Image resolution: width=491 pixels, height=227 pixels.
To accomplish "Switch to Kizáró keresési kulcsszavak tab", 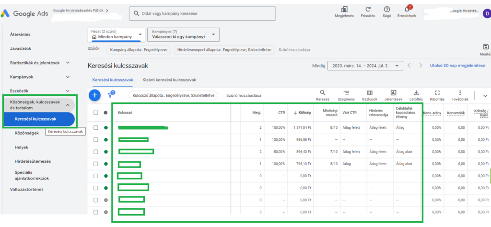I will tap(169, 80).
